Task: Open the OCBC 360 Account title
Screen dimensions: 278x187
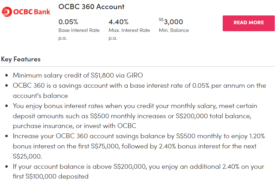Action: 91,7
